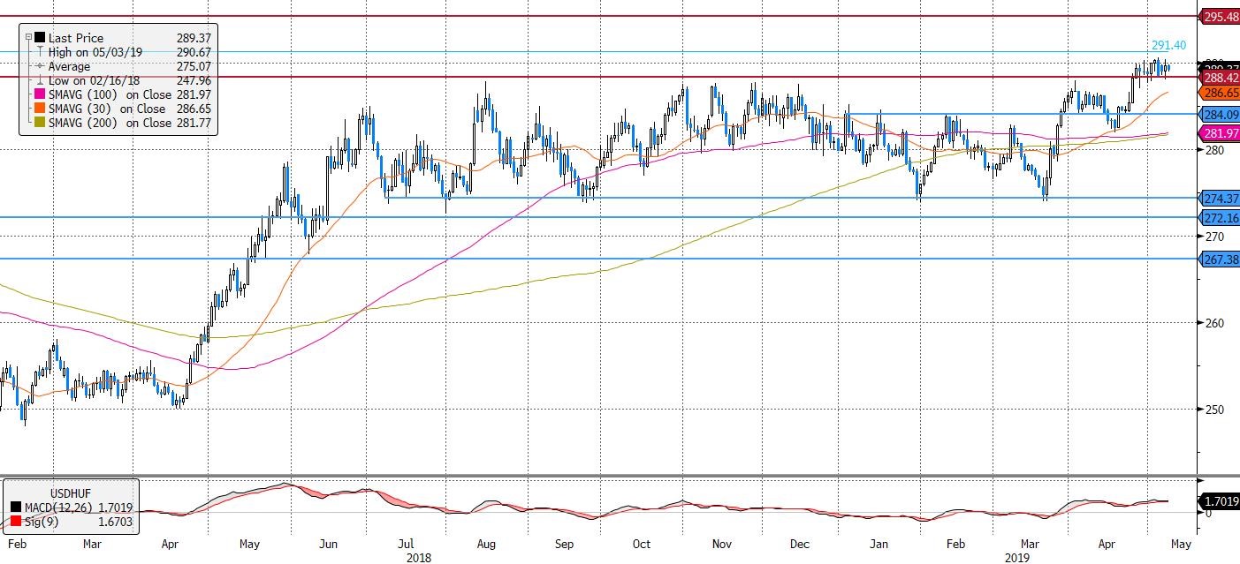Image resolution: width=1240 pixels, height=564 pixels.
Task: Click the orange 286.65 axis tag
Action: pos(1220,92)
